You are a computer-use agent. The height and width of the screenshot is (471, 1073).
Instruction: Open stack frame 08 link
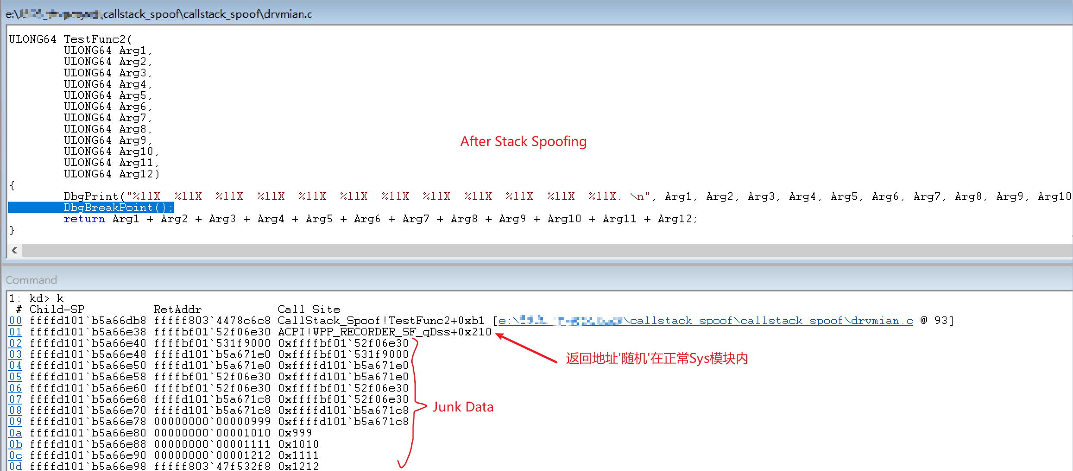(x=16, y=411)
